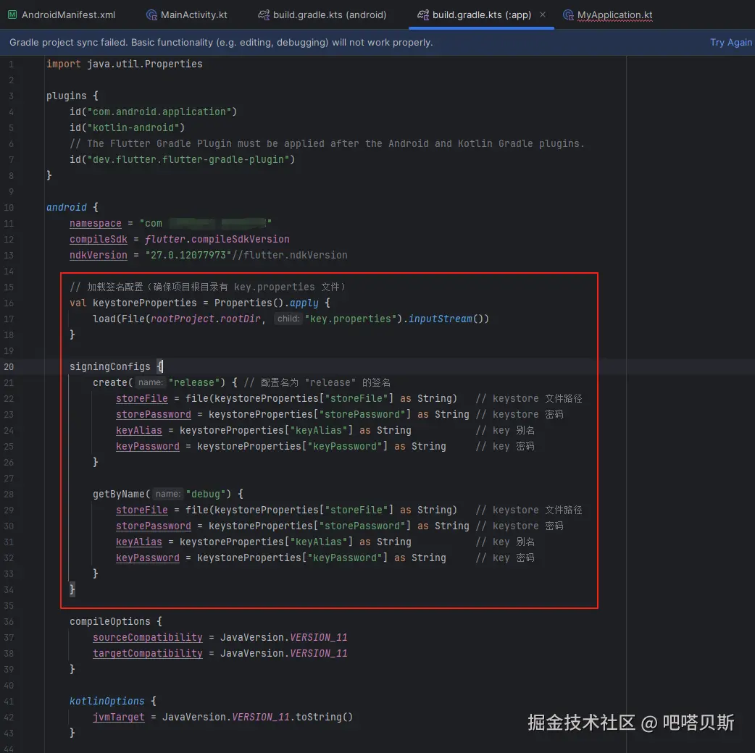Click the 'child:' inlay hint on line 17
Image resolution: width=755 pixels, height=753 pixels.
coord(288,319)
